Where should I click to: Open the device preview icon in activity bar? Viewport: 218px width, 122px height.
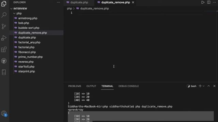[4, 72]
